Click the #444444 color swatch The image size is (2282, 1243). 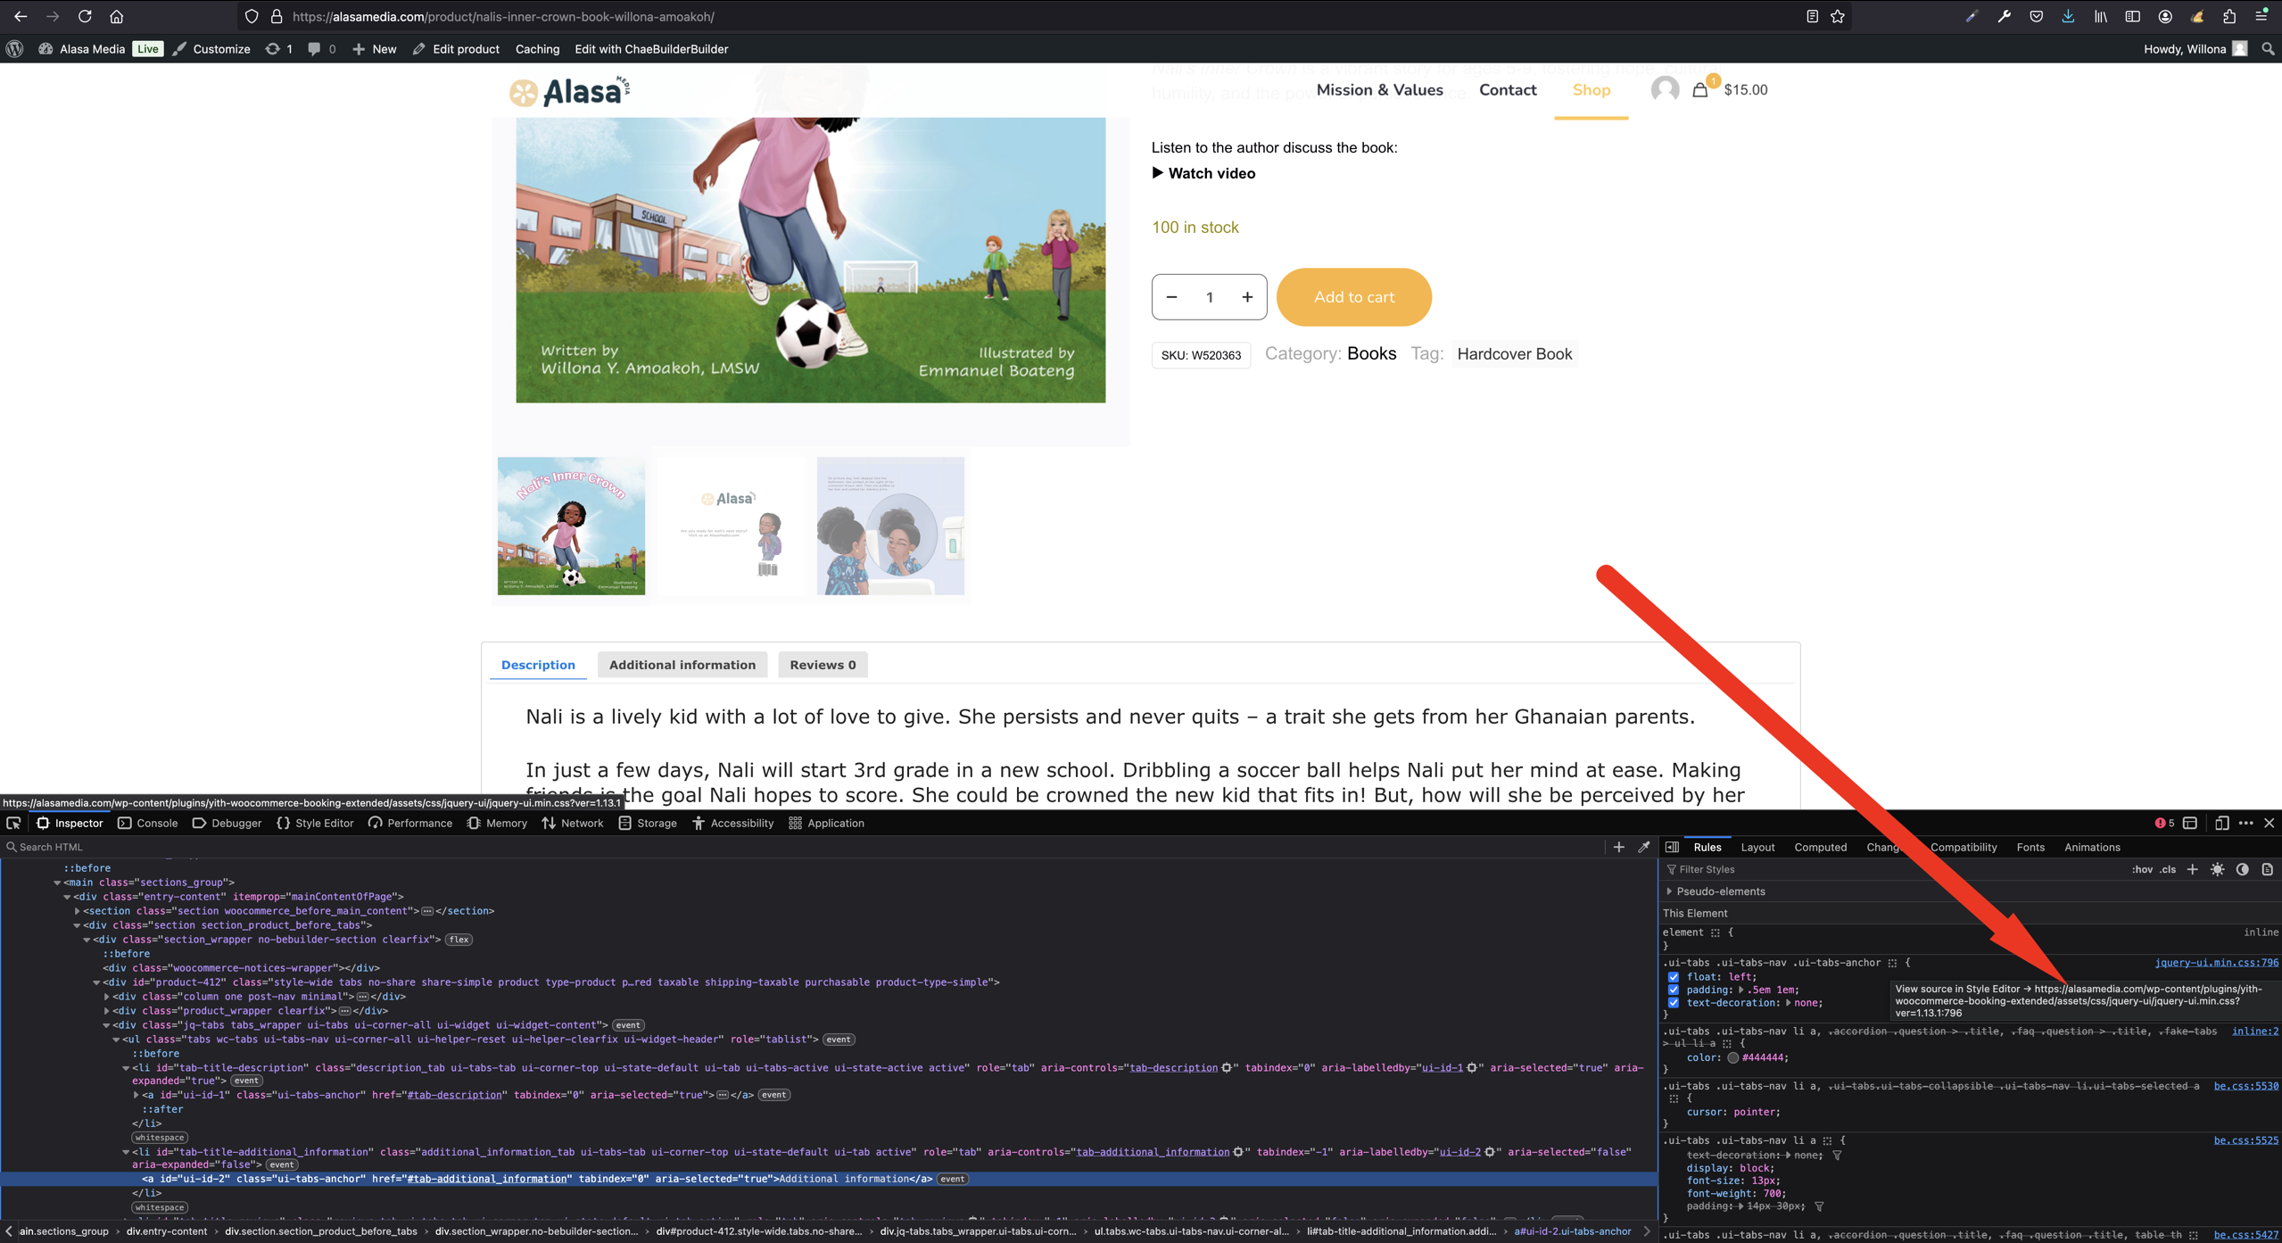tap(1732, 1058)
